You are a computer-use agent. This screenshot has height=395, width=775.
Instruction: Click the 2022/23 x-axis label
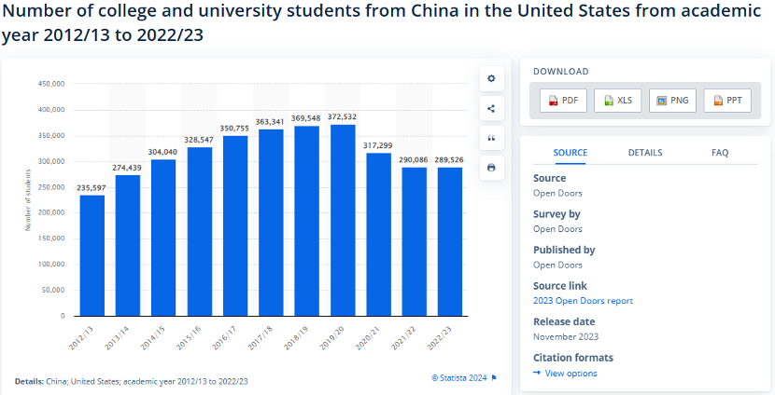point(439,337)
